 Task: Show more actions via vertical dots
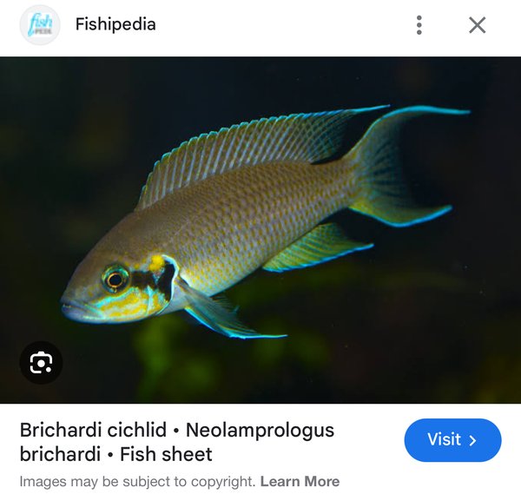(x=419, y=25)
